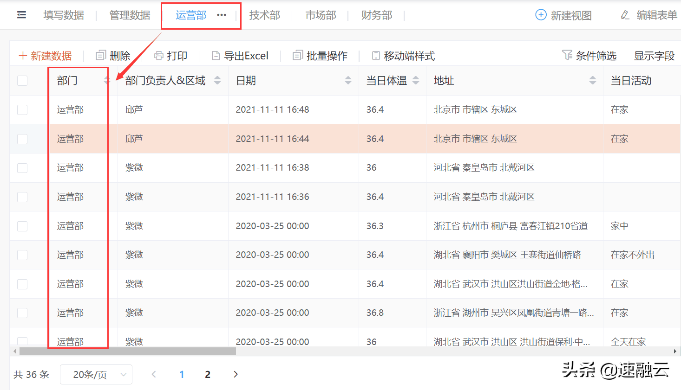Check the row dated 2021-11-11 16:36
The width and height of the screenshot is (681, 390).
pos(22,197)
